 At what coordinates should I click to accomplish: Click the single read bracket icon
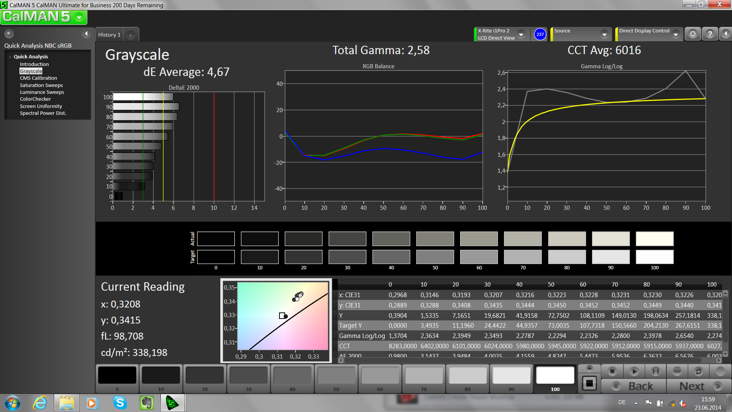[x=656, y=371]
